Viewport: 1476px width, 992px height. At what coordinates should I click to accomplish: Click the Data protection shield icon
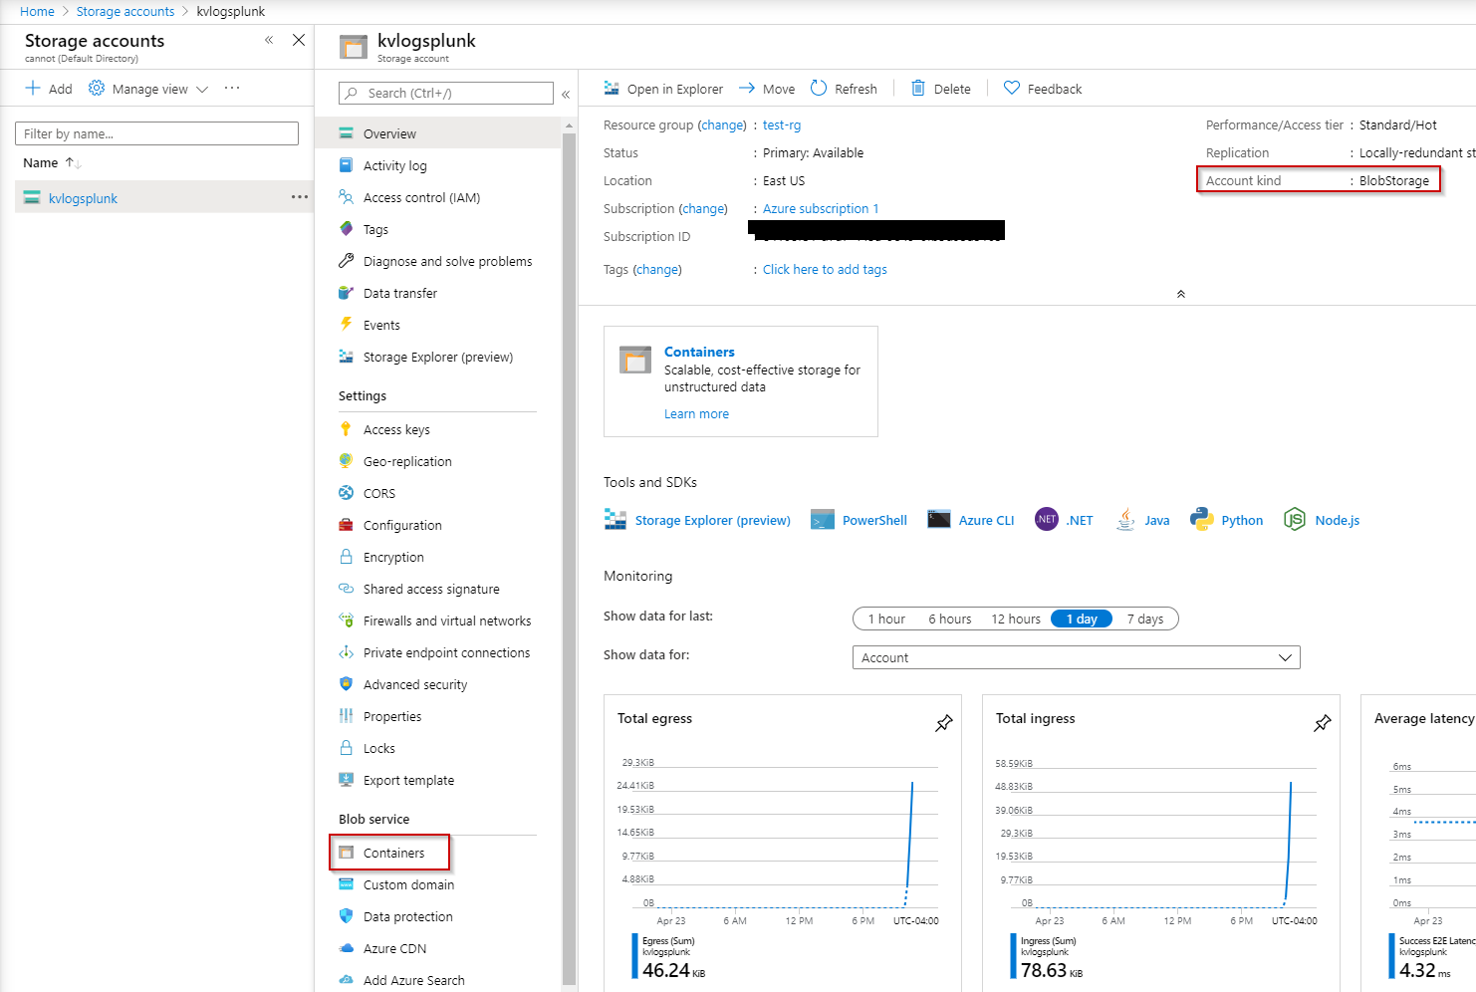[346, 916]
